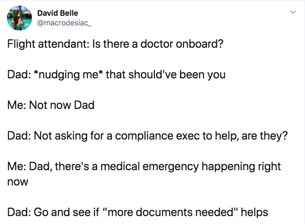Click 'Dad: Go and see' text
Image resolution: width=305 pixels, height=224 pixels.
tap(46, 212)
